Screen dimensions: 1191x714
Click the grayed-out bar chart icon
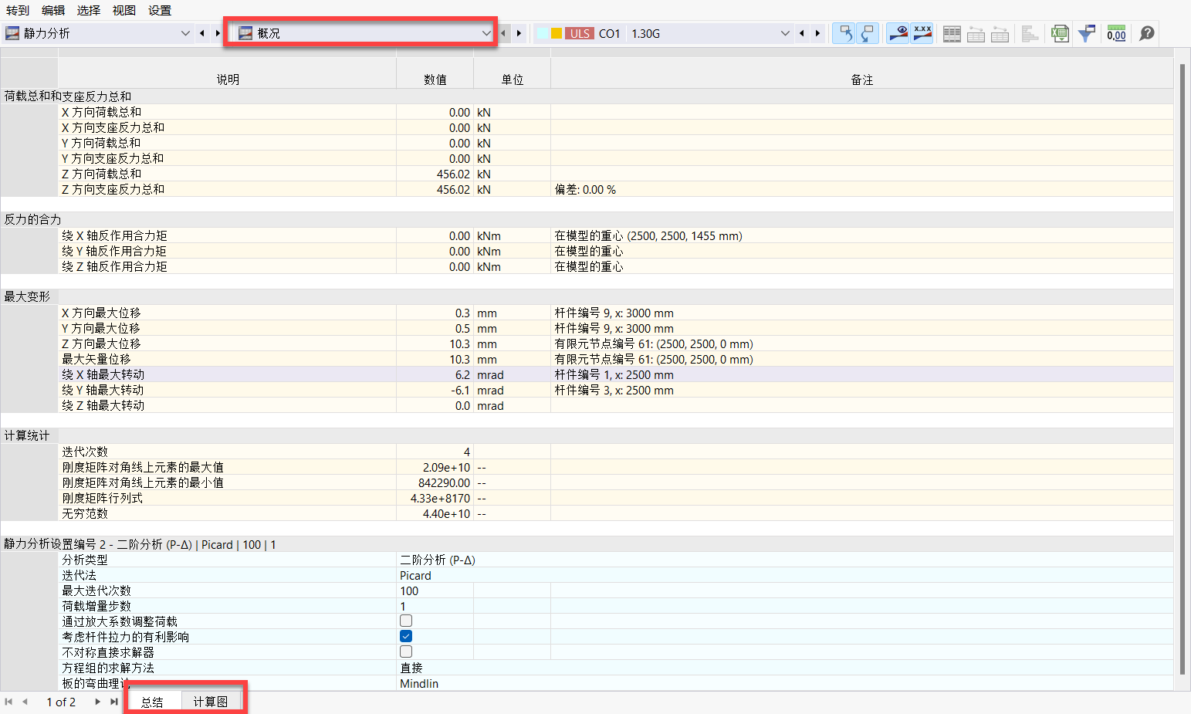[x=1030, y=34]
